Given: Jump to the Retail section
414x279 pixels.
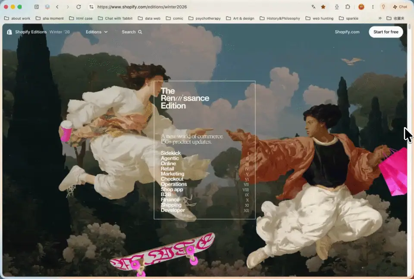Looking at the screenshot, I should [167, 169].
